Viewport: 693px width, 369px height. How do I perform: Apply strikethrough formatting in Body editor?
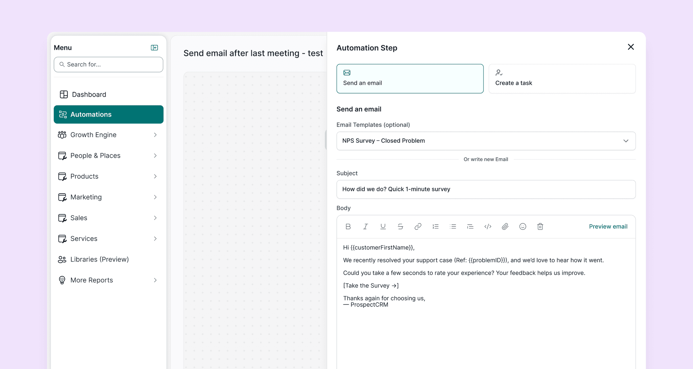pos(400,226)
